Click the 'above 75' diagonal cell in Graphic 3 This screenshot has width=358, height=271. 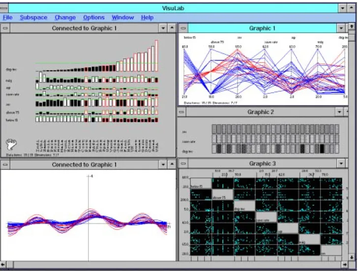(x=223, y=194)
